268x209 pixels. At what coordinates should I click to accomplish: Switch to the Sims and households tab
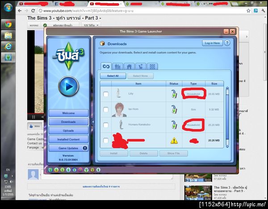pyautogui.click(x=117, y=66)
